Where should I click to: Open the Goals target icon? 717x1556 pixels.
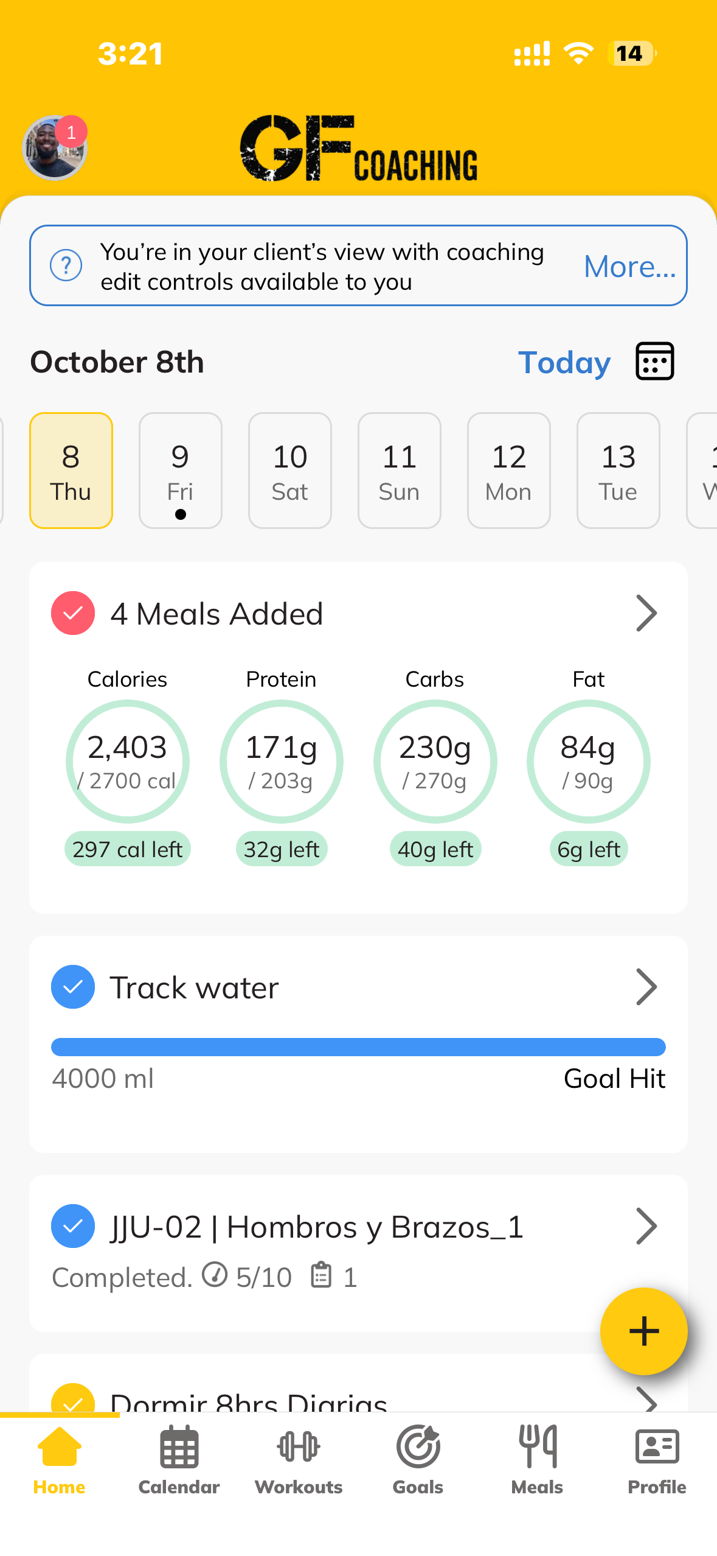[418, 1446]
